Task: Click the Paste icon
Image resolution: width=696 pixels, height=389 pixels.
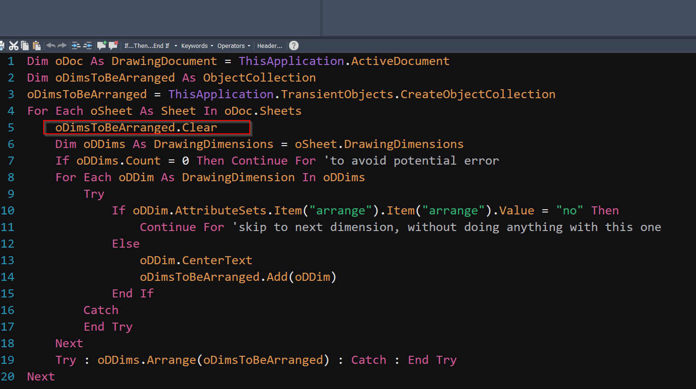Action: tap(37, 45)
